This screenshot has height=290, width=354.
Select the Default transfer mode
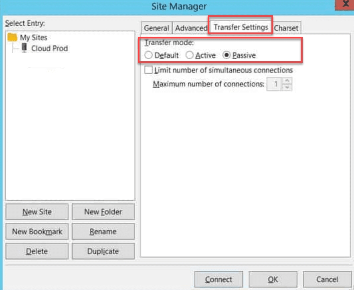149,55
